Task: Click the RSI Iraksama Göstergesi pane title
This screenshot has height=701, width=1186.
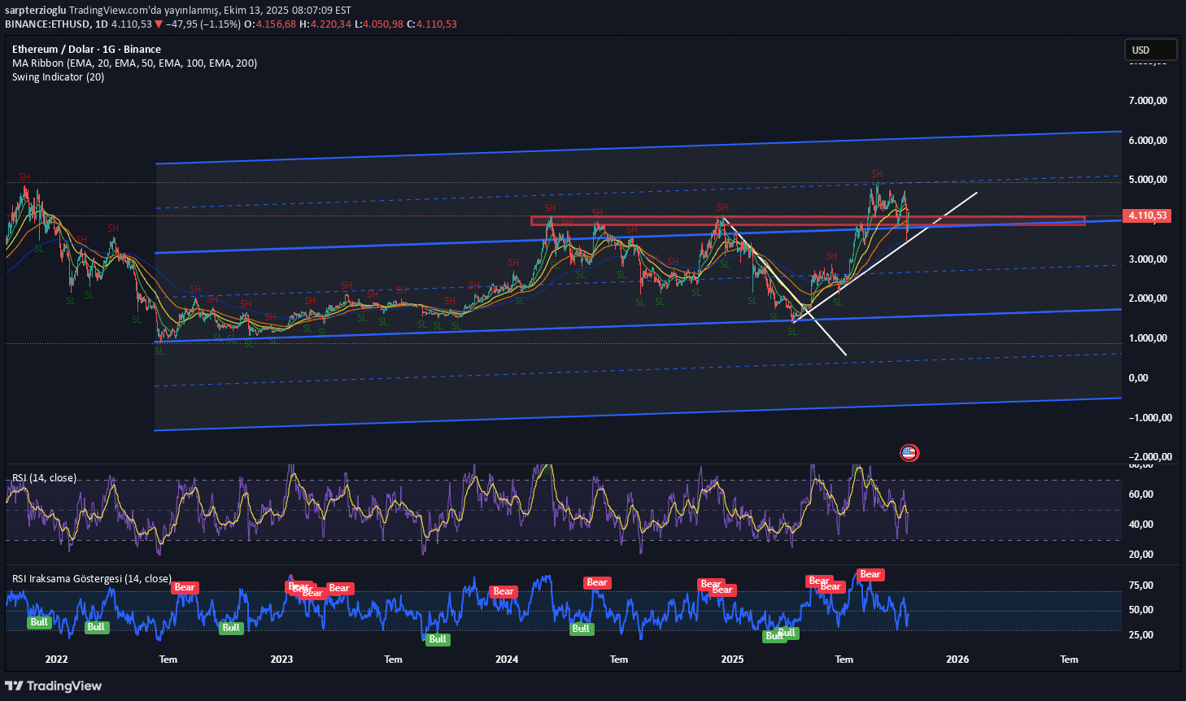Action: 91,579
